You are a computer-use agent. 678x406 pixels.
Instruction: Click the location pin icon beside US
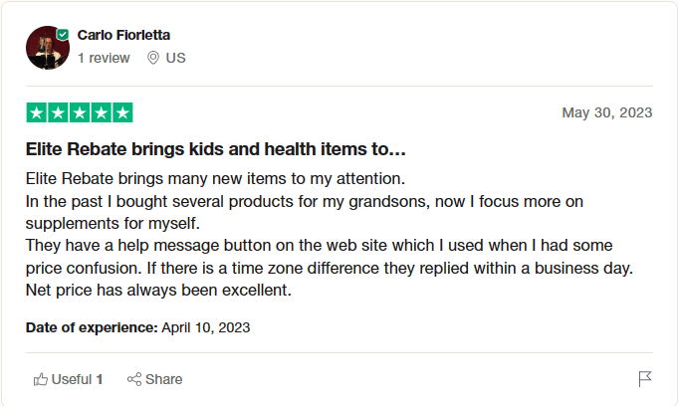coord(153,58)
